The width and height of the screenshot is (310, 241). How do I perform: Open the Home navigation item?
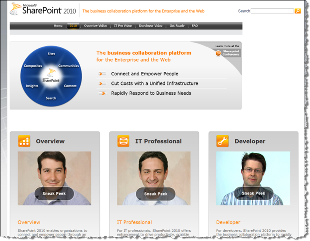coord(58,26)
